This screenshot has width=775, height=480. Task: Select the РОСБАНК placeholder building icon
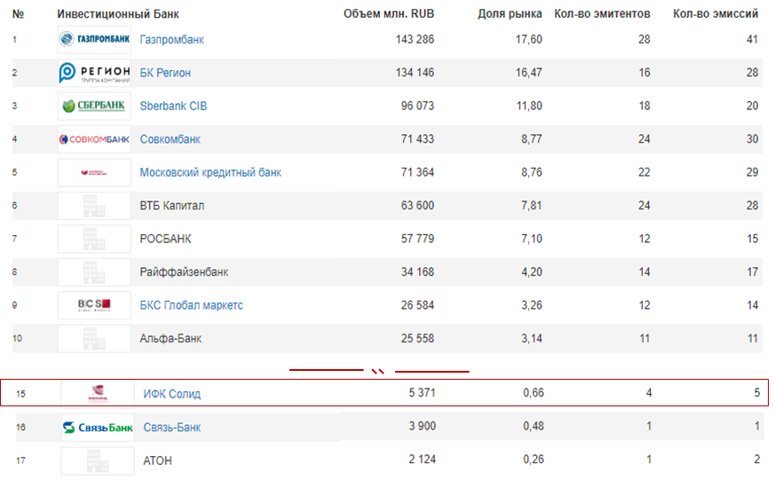(94, 239)
